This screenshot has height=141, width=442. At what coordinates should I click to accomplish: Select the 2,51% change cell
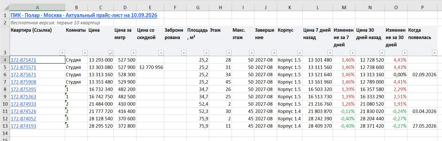[x=396, y=96]
